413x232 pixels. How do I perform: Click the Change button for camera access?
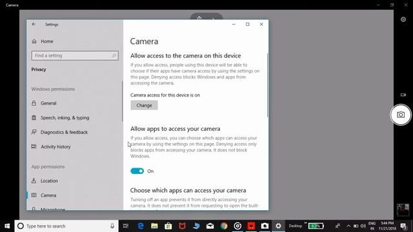pyautogui.click(x=144, y=105)
